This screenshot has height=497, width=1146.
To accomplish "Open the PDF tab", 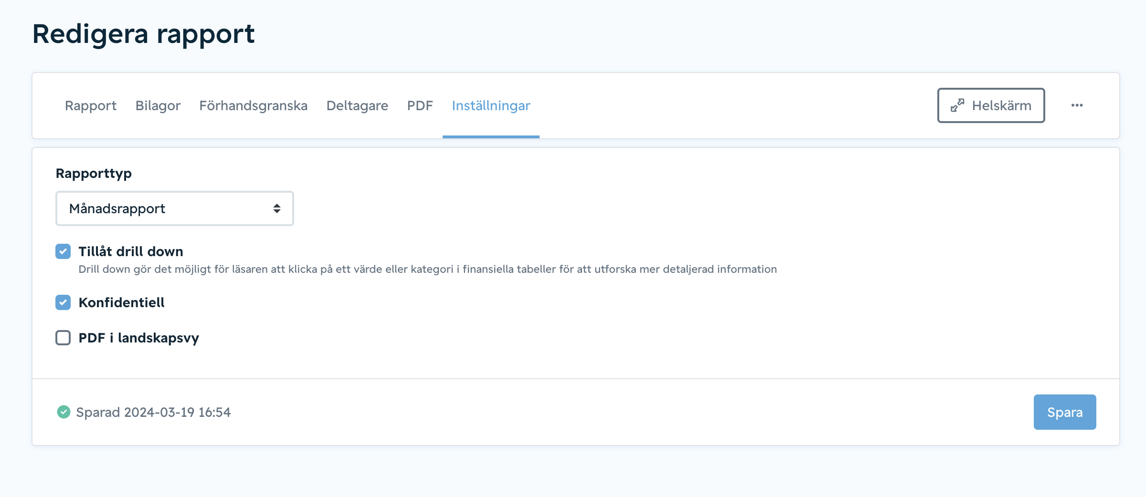I will [420, 105].
